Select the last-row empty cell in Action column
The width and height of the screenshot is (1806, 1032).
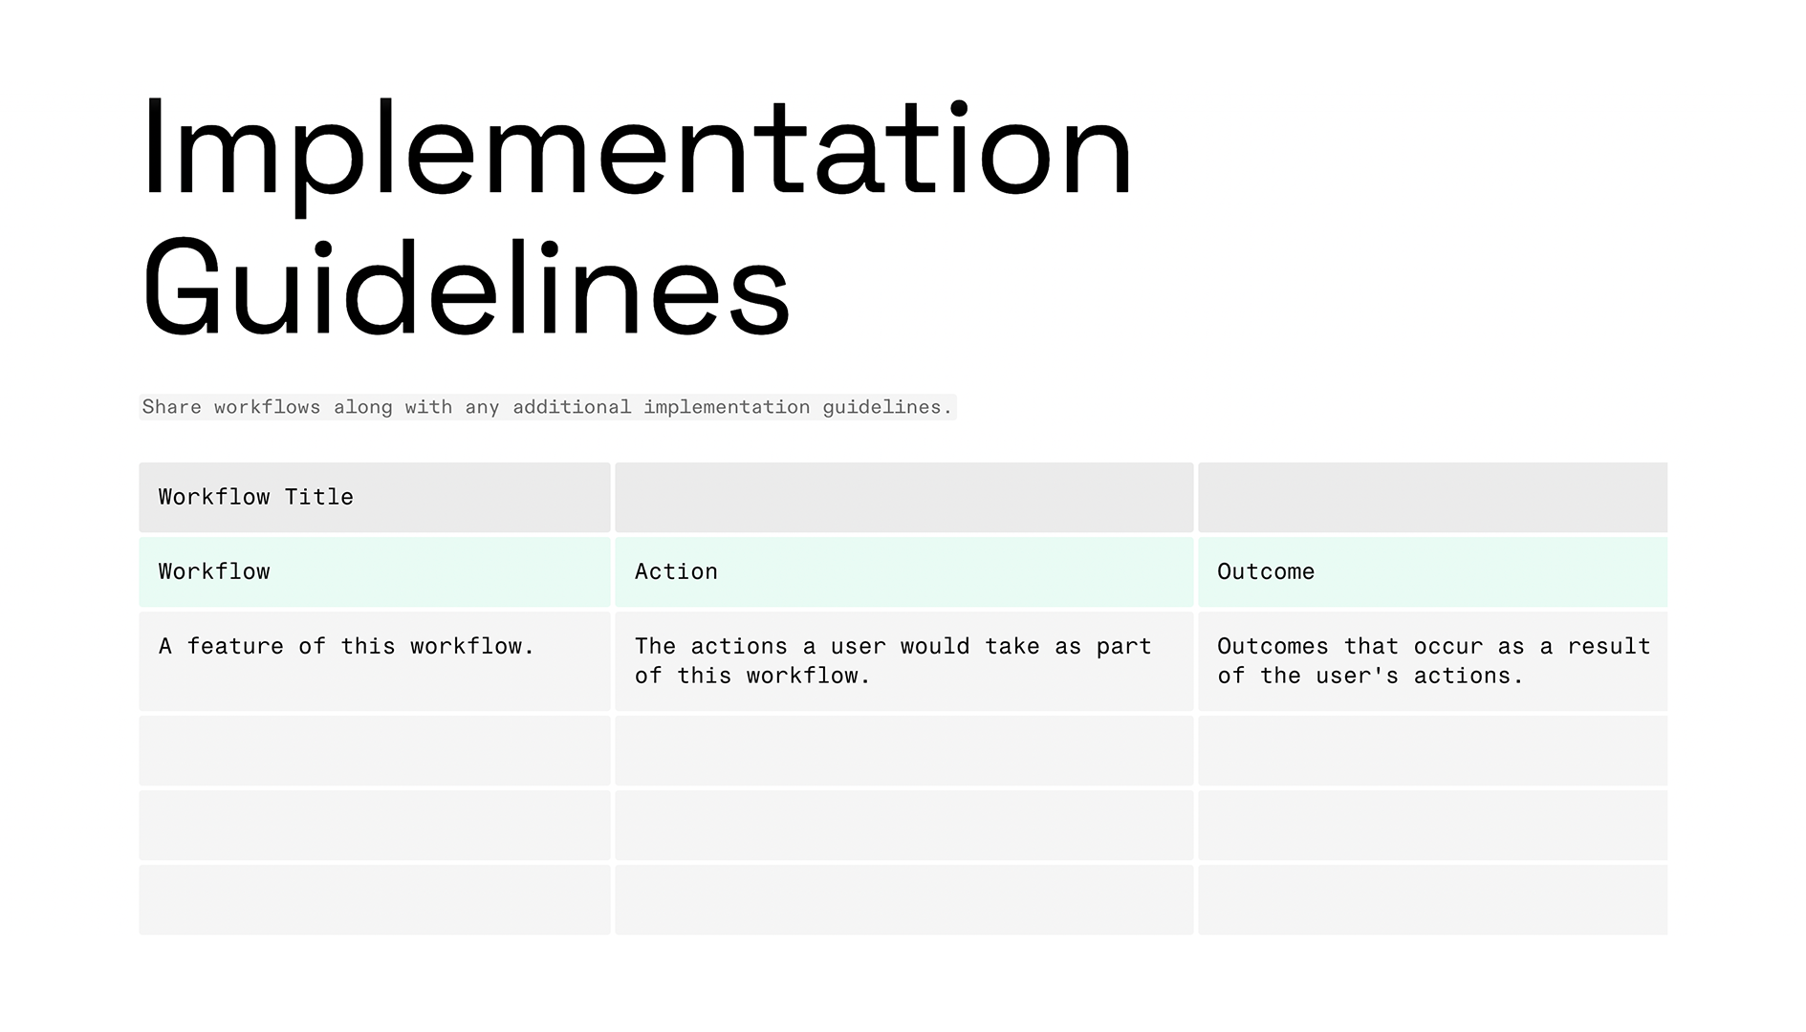(x=903, y=899)
